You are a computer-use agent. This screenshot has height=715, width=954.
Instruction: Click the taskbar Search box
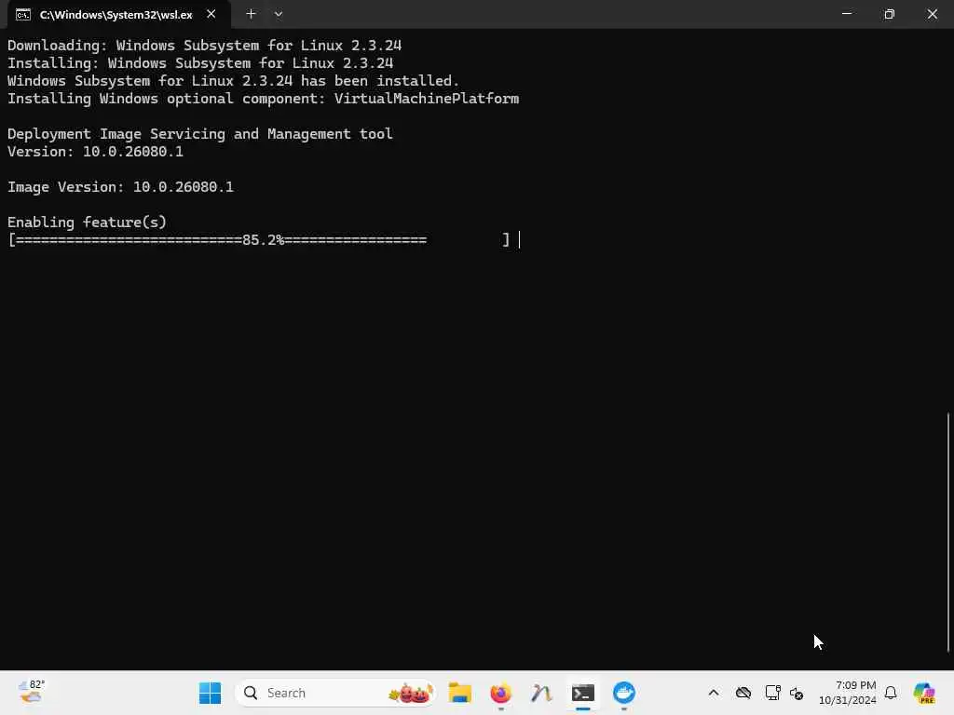[335, 693]
